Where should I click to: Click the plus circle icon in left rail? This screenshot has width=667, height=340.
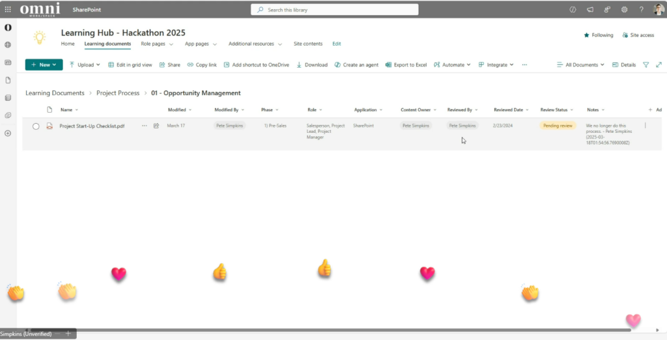tap(8, 133)
